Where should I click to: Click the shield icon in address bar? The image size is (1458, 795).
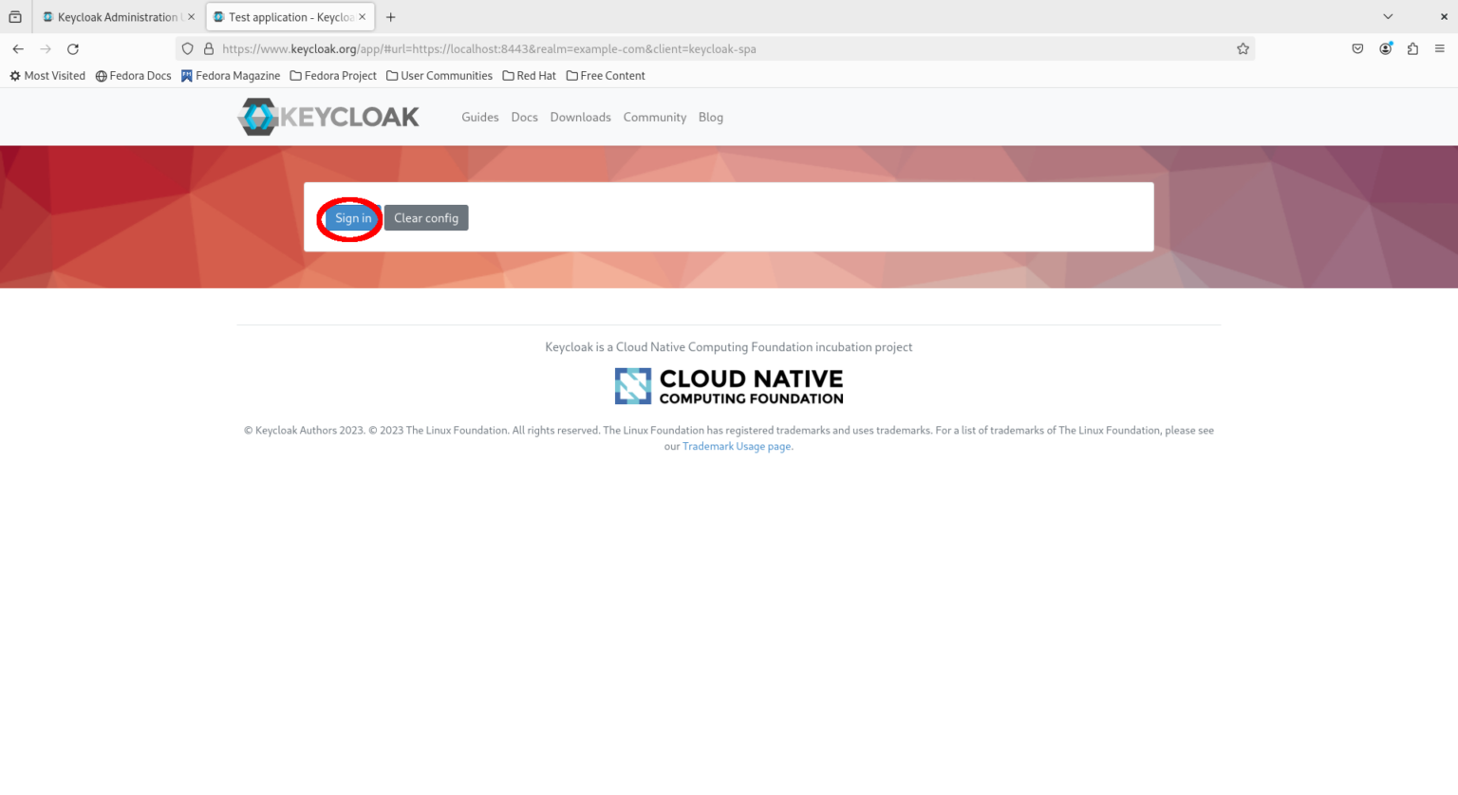[x=187, y=48]
